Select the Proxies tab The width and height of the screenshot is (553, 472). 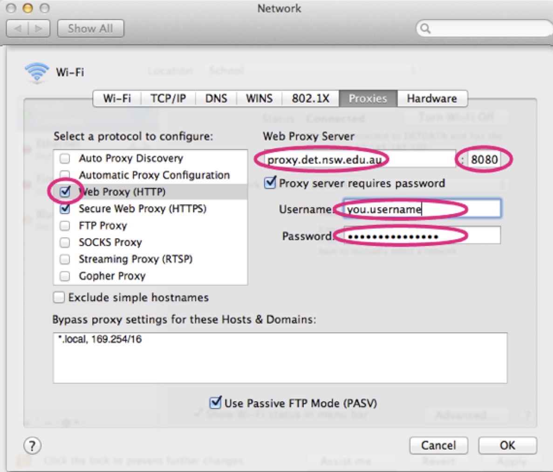click(x=368, y=98)
